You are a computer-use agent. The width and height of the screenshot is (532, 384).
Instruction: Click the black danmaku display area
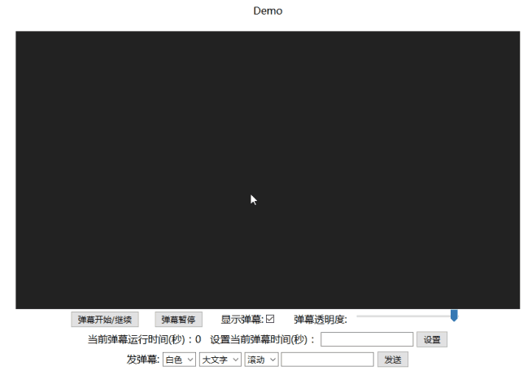click(268, 170)
